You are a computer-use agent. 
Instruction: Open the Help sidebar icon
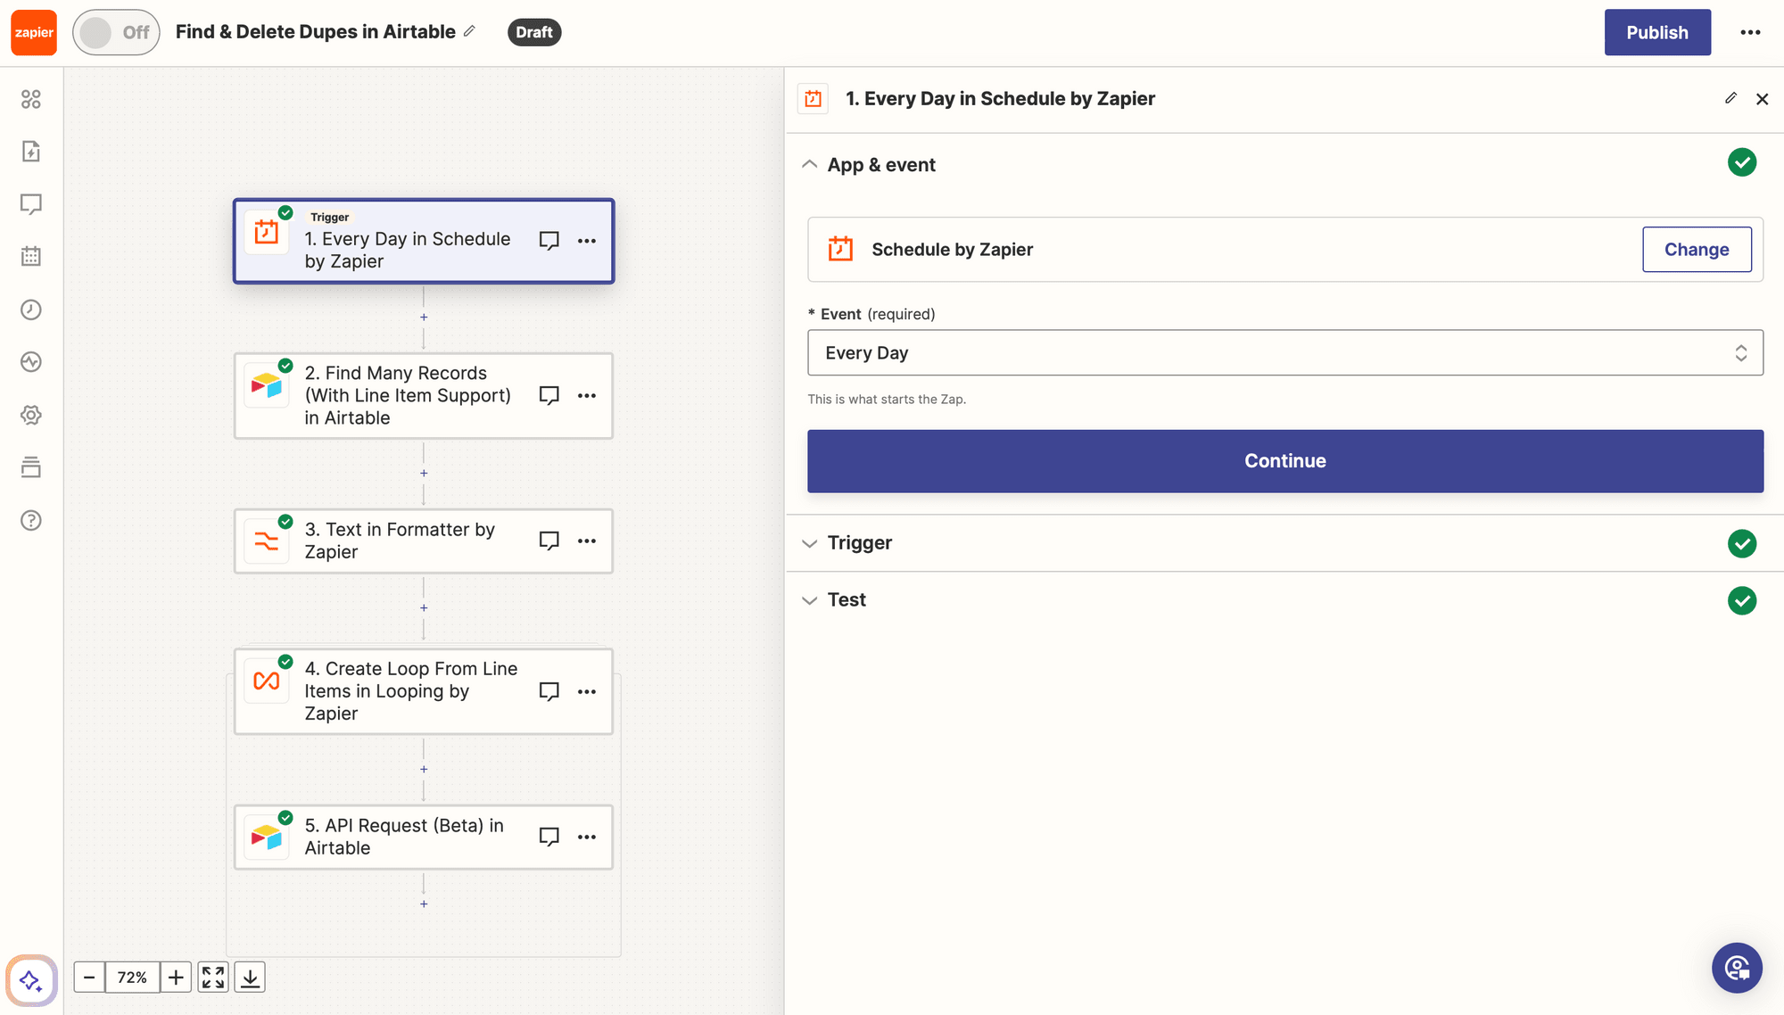tap(31, 520)
